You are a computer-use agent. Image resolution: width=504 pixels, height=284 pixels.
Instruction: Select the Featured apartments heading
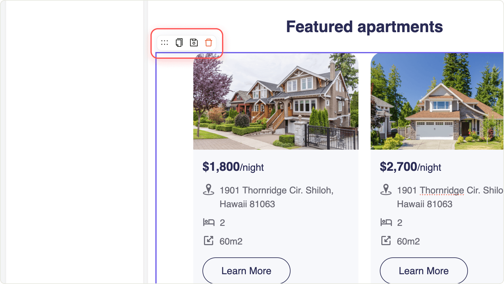point(365,27)
